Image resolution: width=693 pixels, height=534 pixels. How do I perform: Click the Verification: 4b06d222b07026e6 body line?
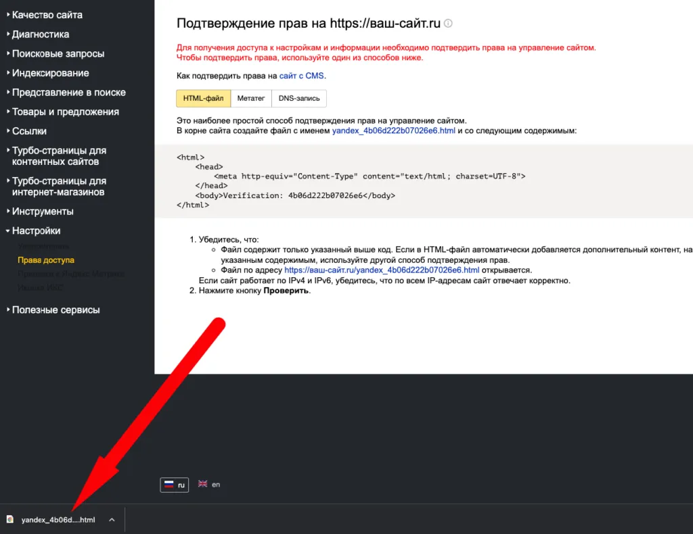coord(295,195)
